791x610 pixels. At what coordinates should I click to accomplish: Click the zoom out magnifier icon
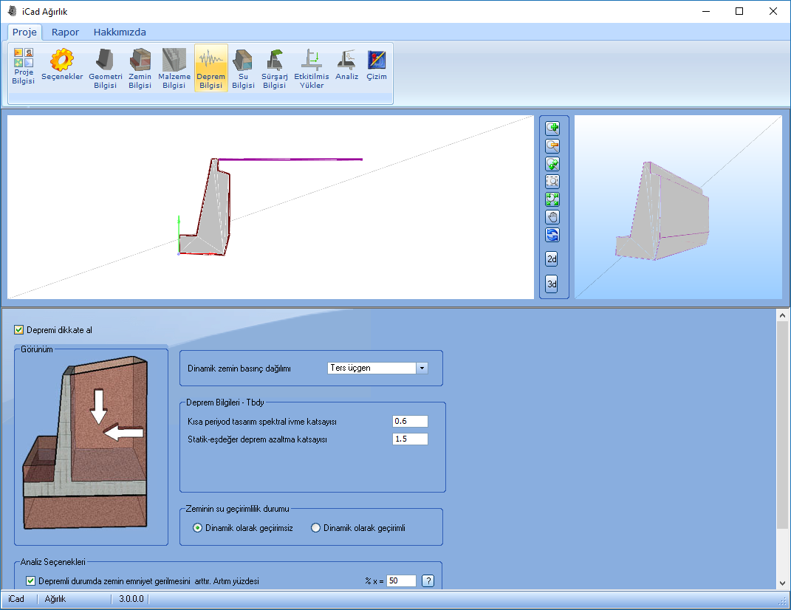(x=552, y=145)
